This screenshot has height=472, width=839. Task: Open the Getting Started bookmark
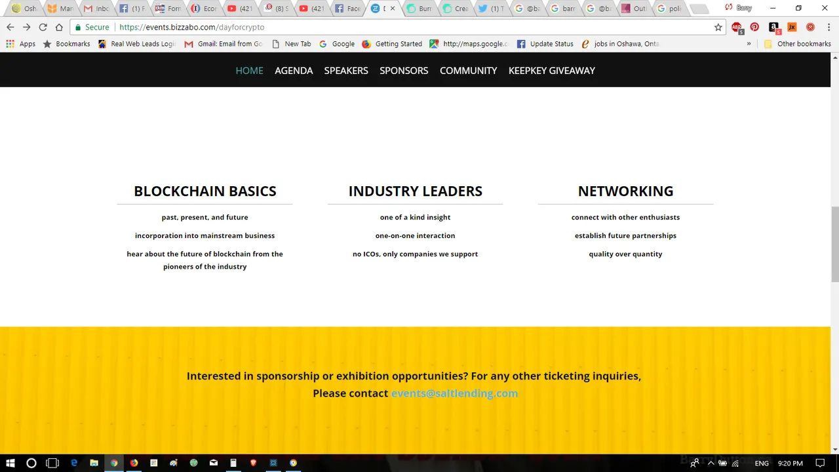(x=392, y=44)
